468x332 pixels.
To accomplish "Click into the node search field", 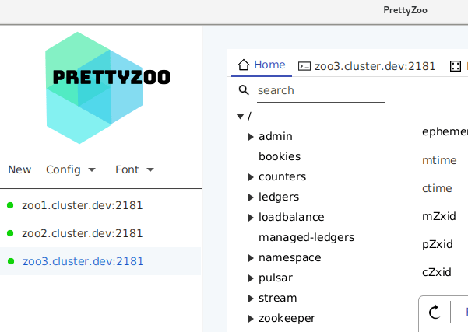I will pyautogui.click(x=320, y=91).
